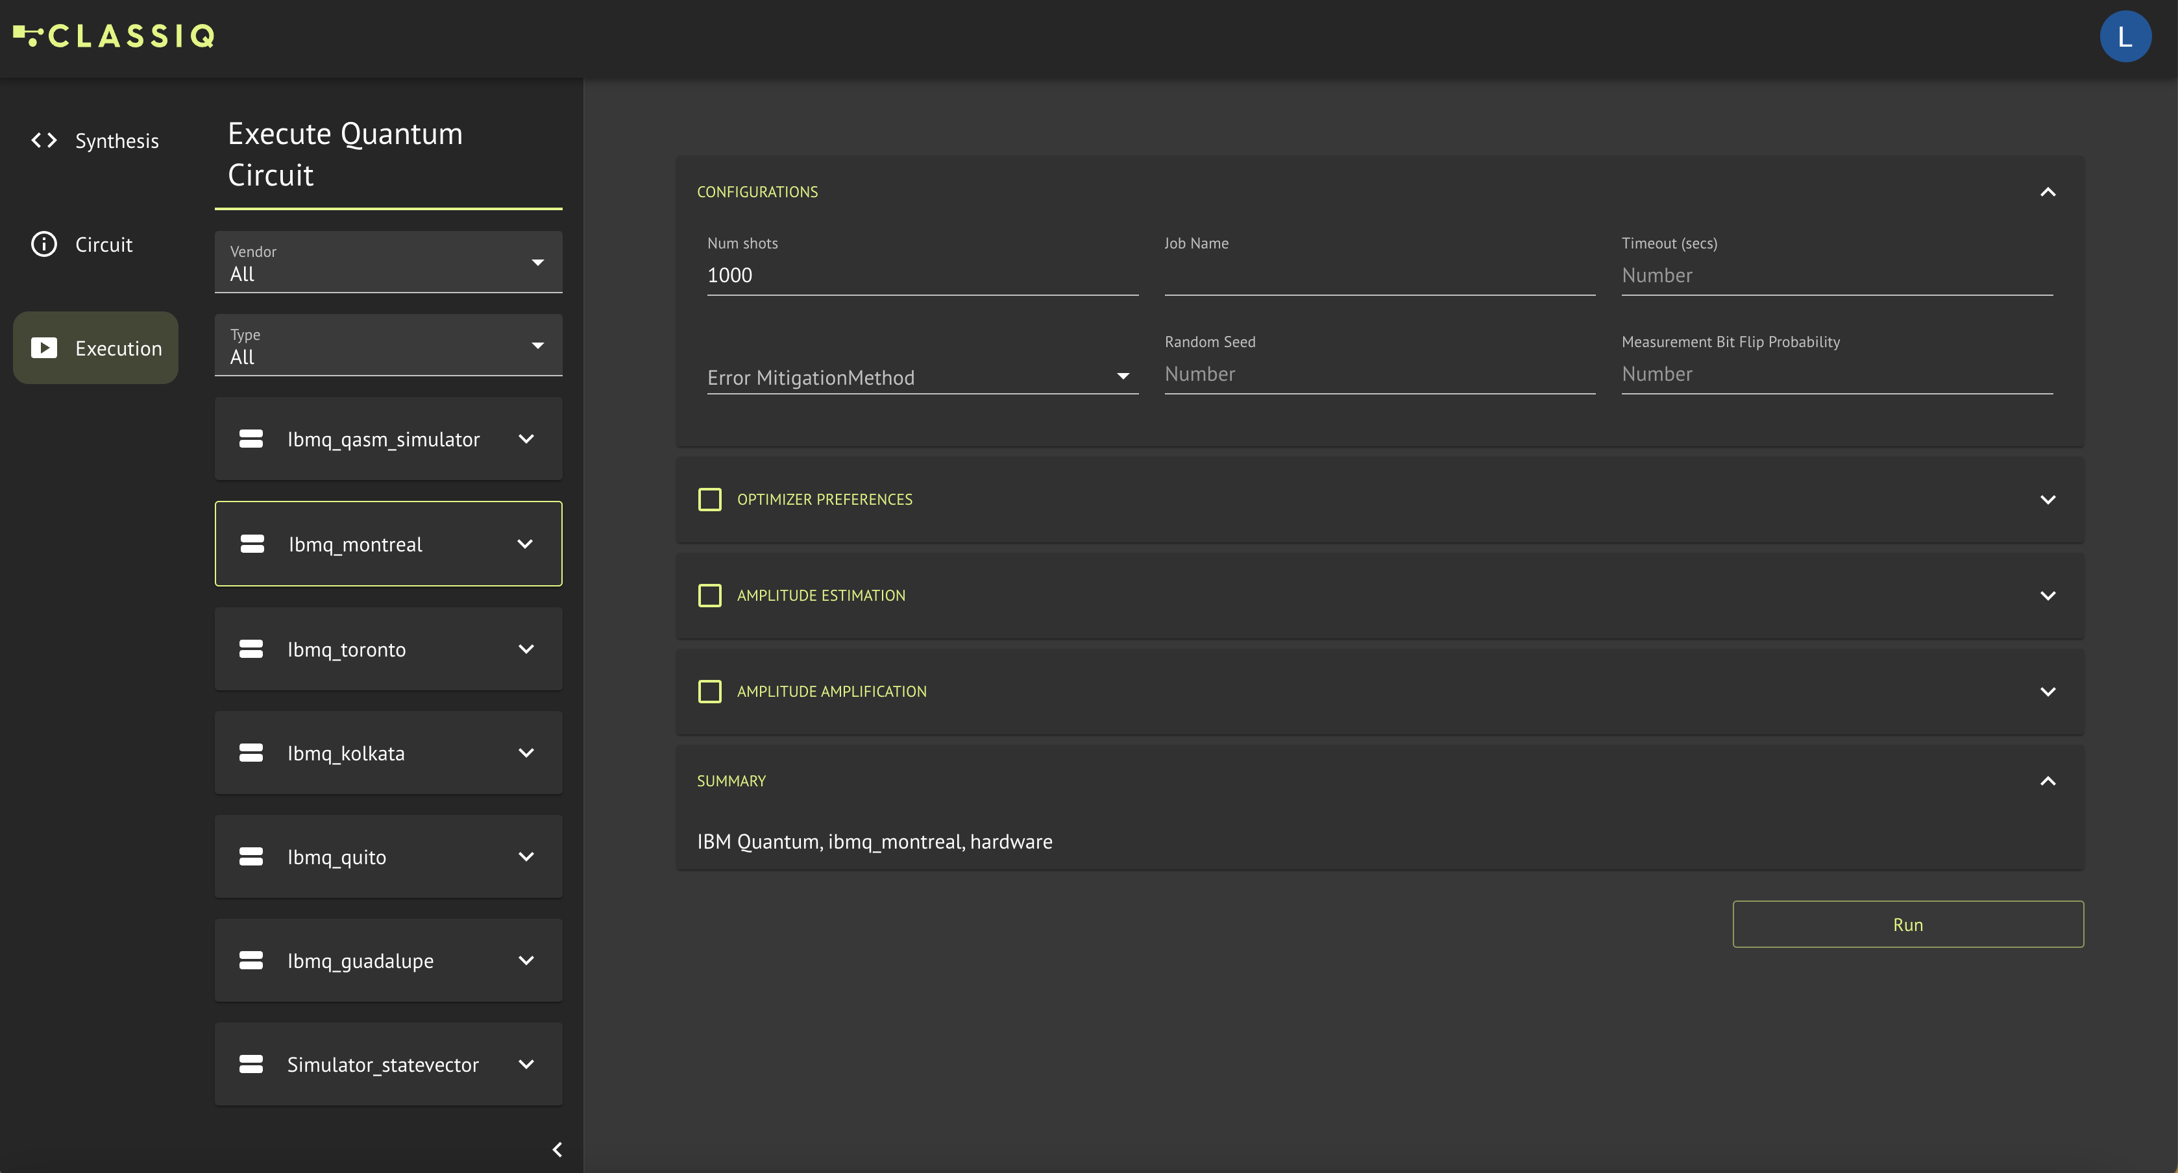Select the Ibmq_quito backend
Viewport: 2178px width, 1173px height.
(388, 856)
